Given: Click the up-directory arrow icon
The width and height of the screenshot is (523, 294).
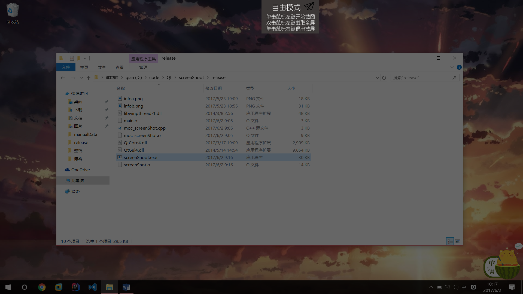Looking at the screenshot, I should (89, 78).
